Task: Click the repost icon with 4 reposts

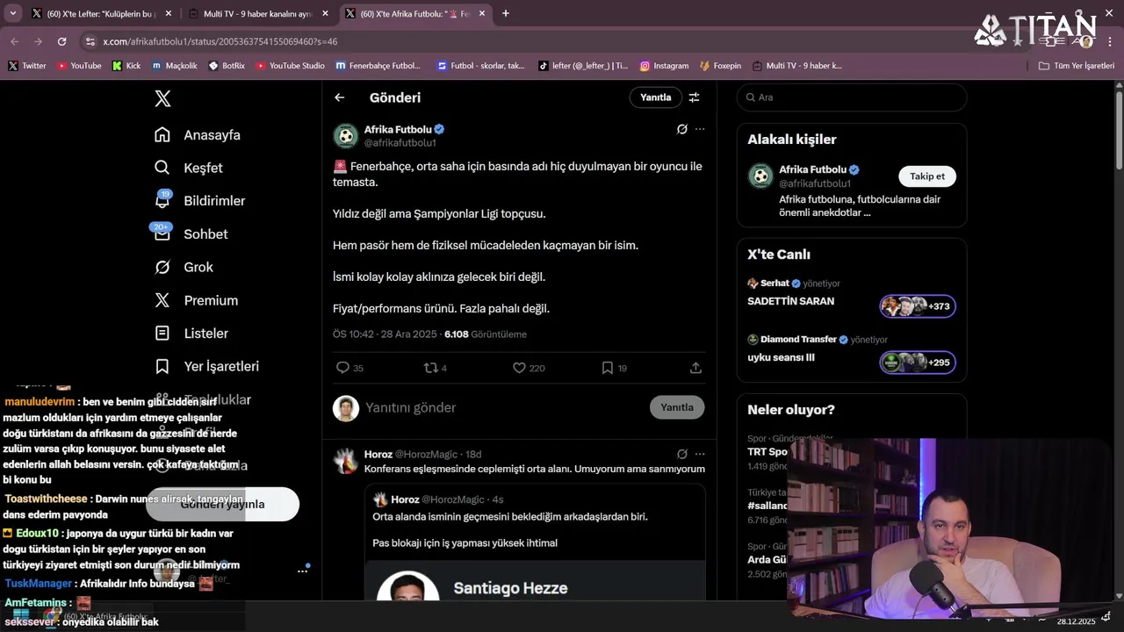Action: click(x=436, y=368)
